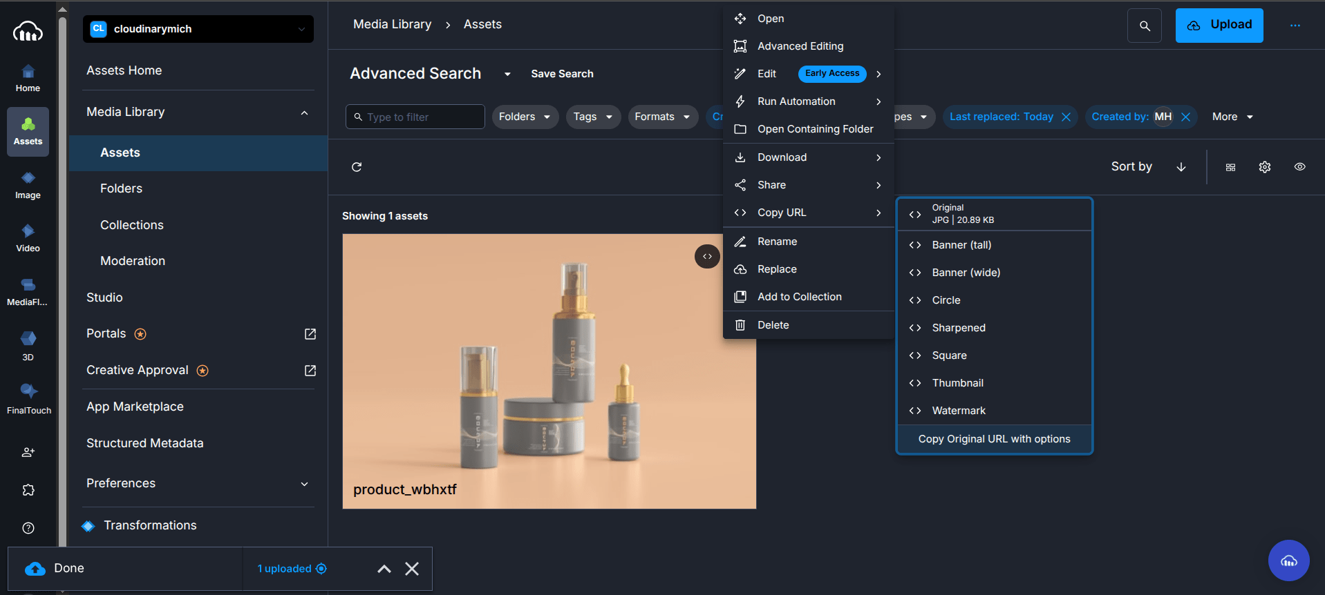Click Save Search link
The height and width of the screenshot is (595, 1325).
tap(562, 74)
